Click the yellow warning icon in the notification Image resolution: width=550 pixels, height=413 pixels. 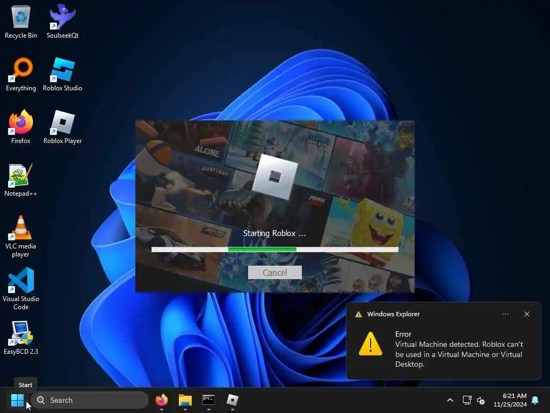371,344
